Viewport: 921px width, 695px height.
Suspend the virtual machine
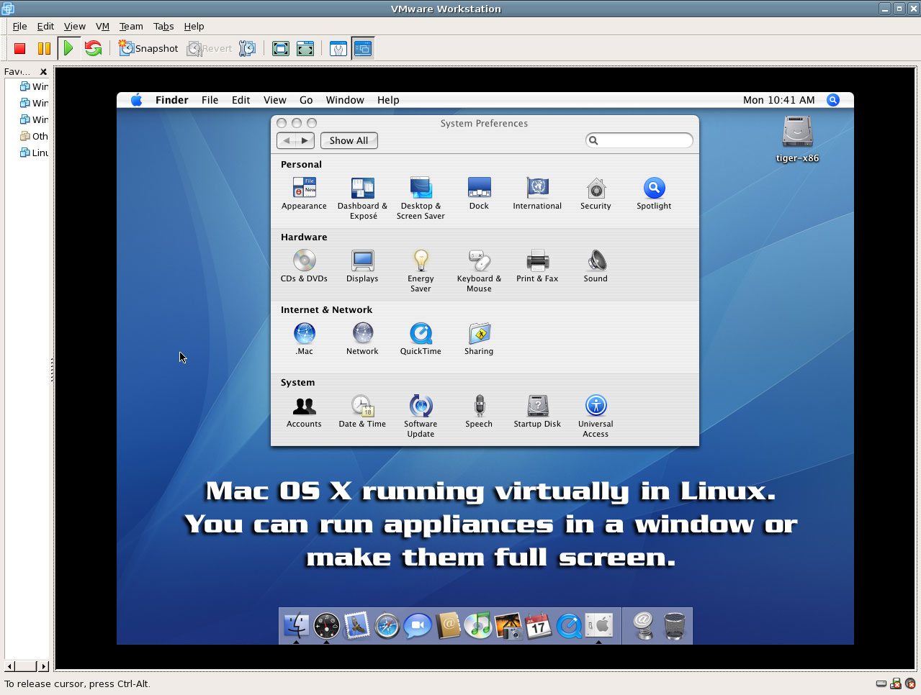tap(44, 48)
